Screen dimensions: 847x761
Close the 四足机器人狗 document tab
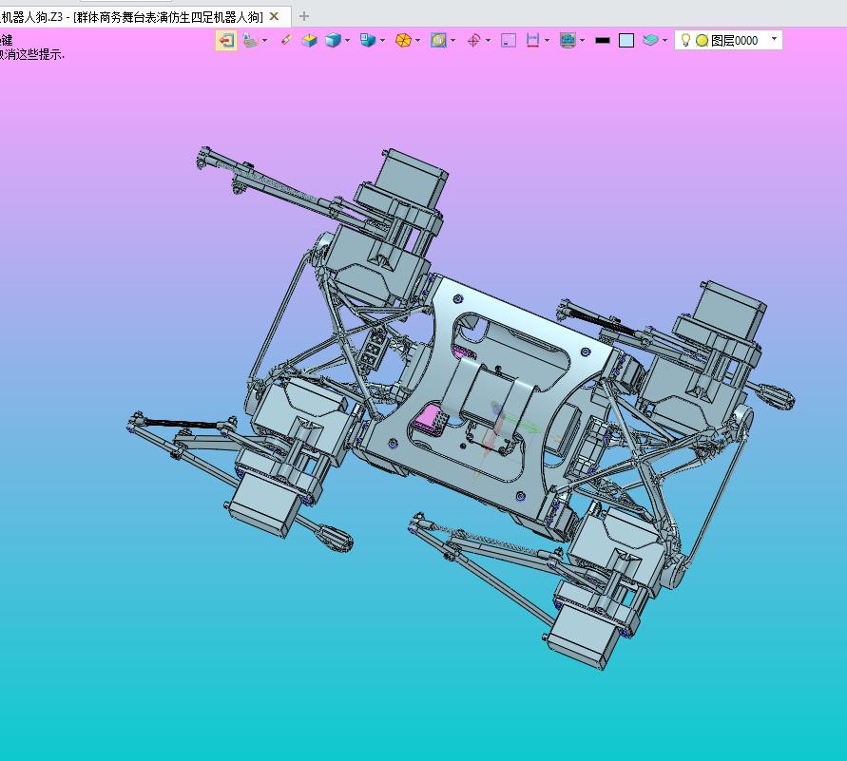(274, 17)
